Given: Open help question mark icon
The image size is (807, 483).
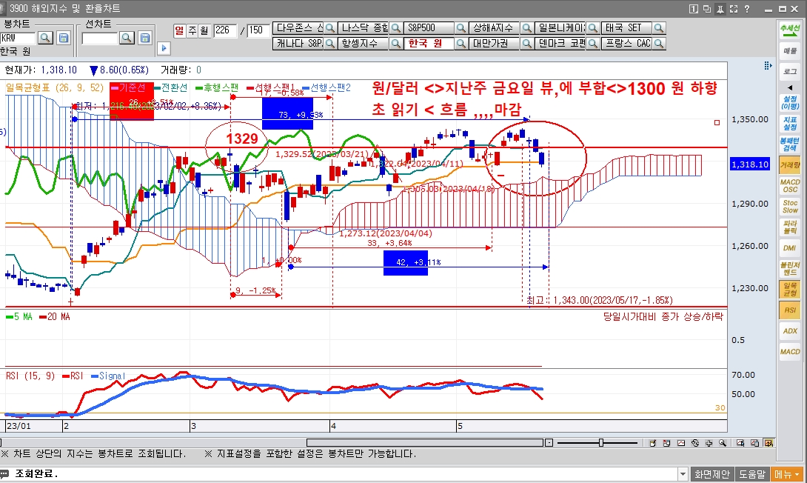Looking at the screenshot, I should pos(747,9).
